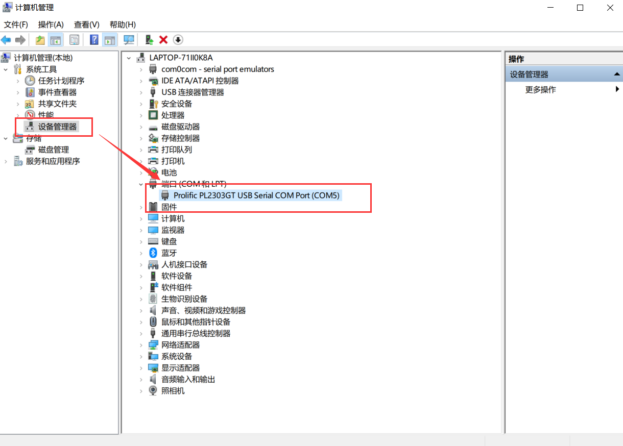Click the 安全设备 icon
This screenshot has width=623, height=446.
(153, 104)
